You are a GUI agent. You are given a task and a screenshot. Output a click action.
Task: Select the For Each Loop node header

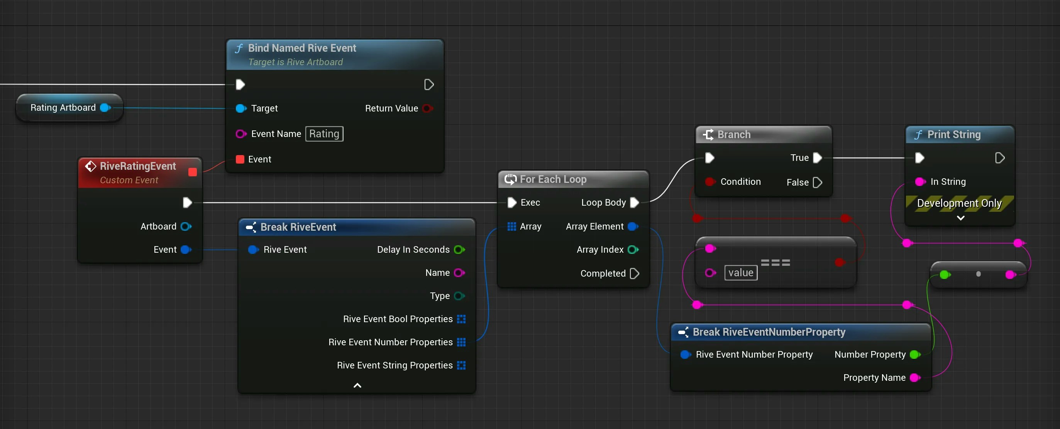pos(553,179)
